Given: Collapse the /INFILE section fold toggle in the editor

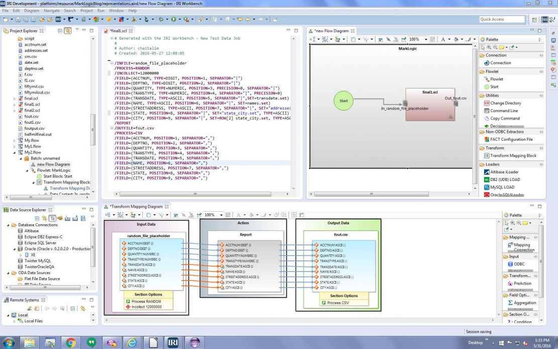Looking at the screenshot, I should 112,63.
